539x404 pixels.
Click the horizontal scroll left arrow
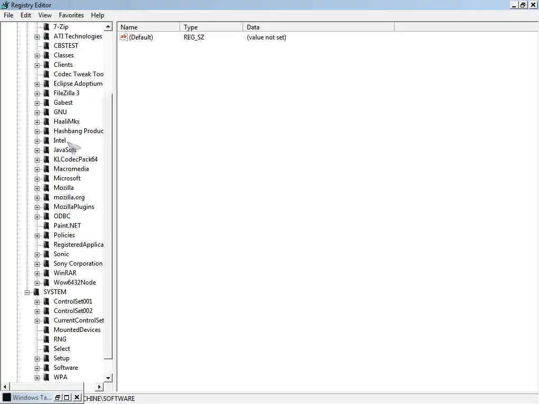coord(5,387)
